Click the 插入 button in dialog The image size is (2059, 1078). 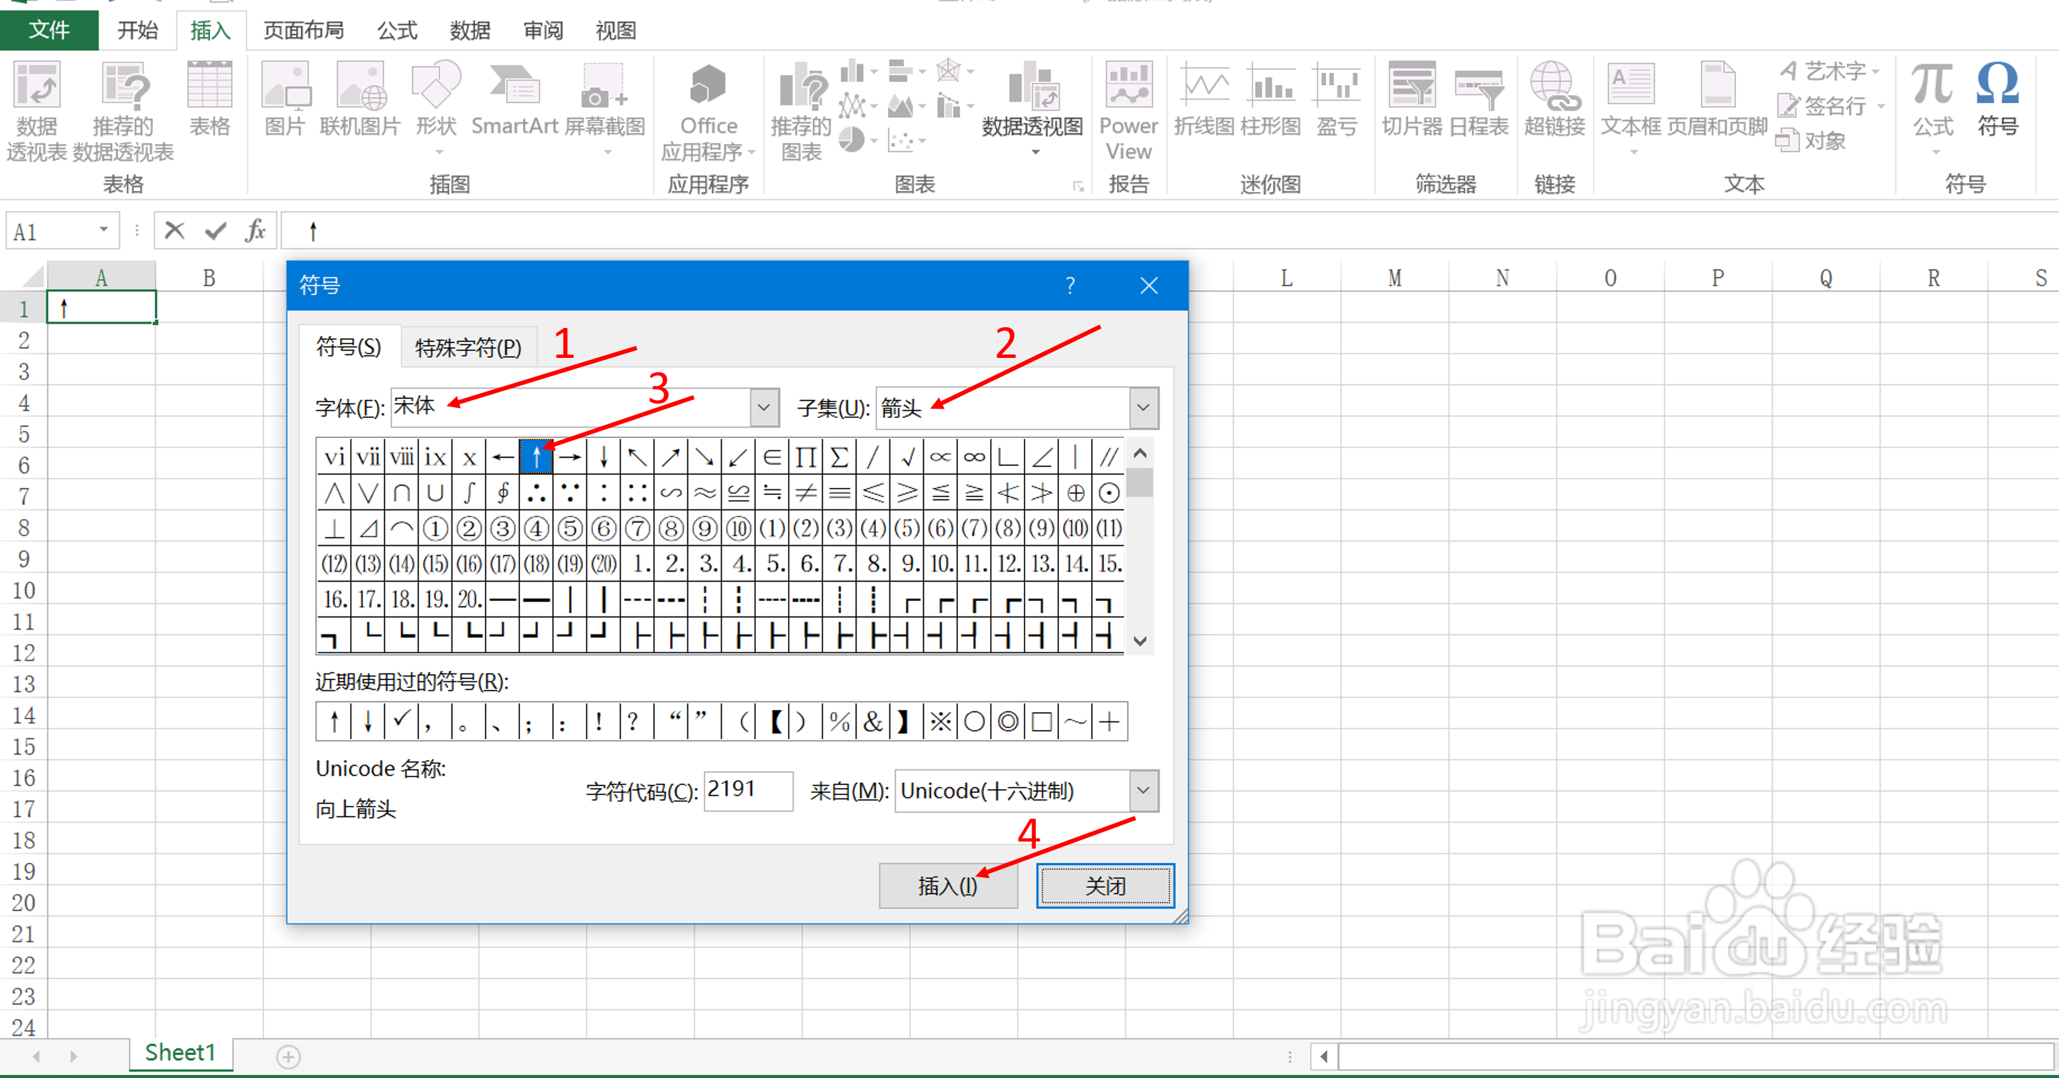pyautogui.click(x=947, y=885)
